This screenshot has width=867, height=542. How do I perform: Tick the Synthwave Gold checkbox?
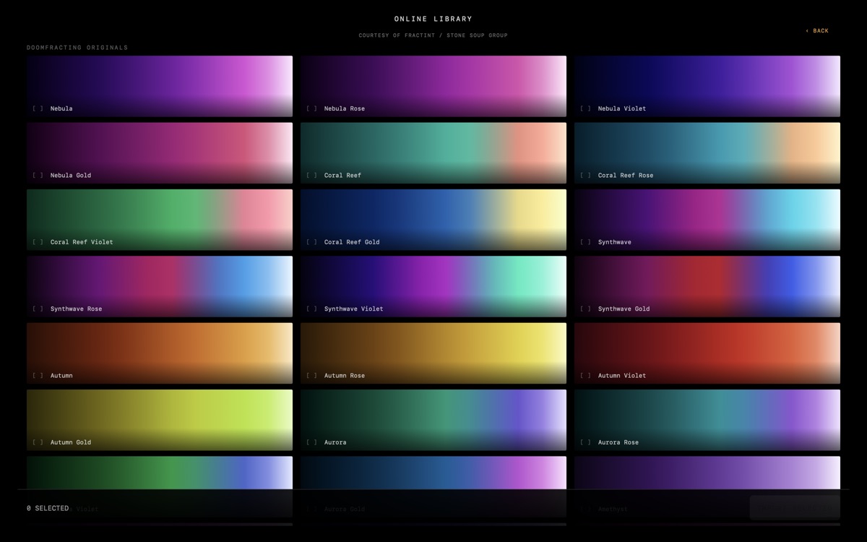coord(585,309)
